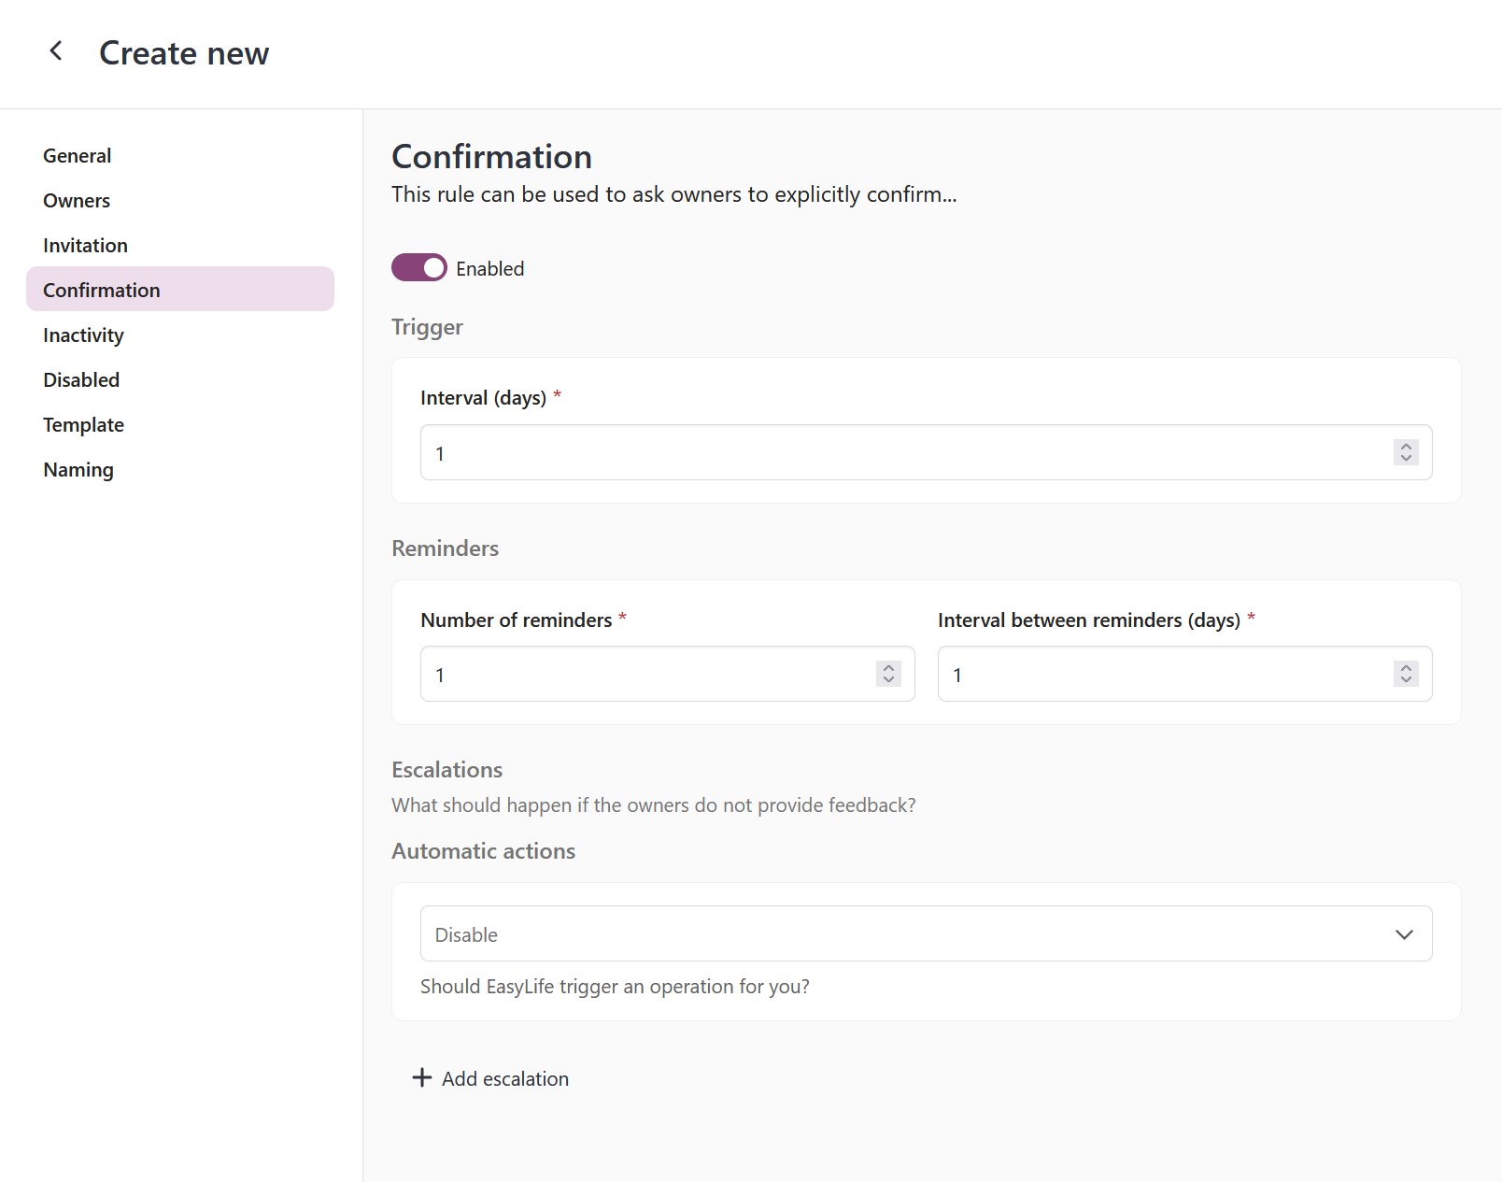
Task: Open the General section
Action: click(x=77, y=156)
